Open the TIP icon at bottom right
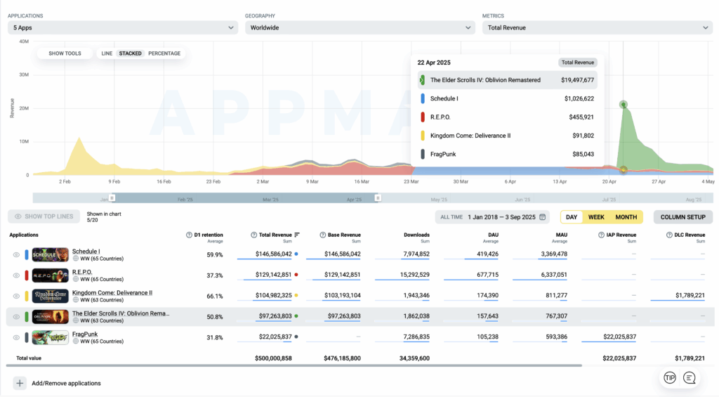This screenshot has width=719, height=397. pos(670,378)
